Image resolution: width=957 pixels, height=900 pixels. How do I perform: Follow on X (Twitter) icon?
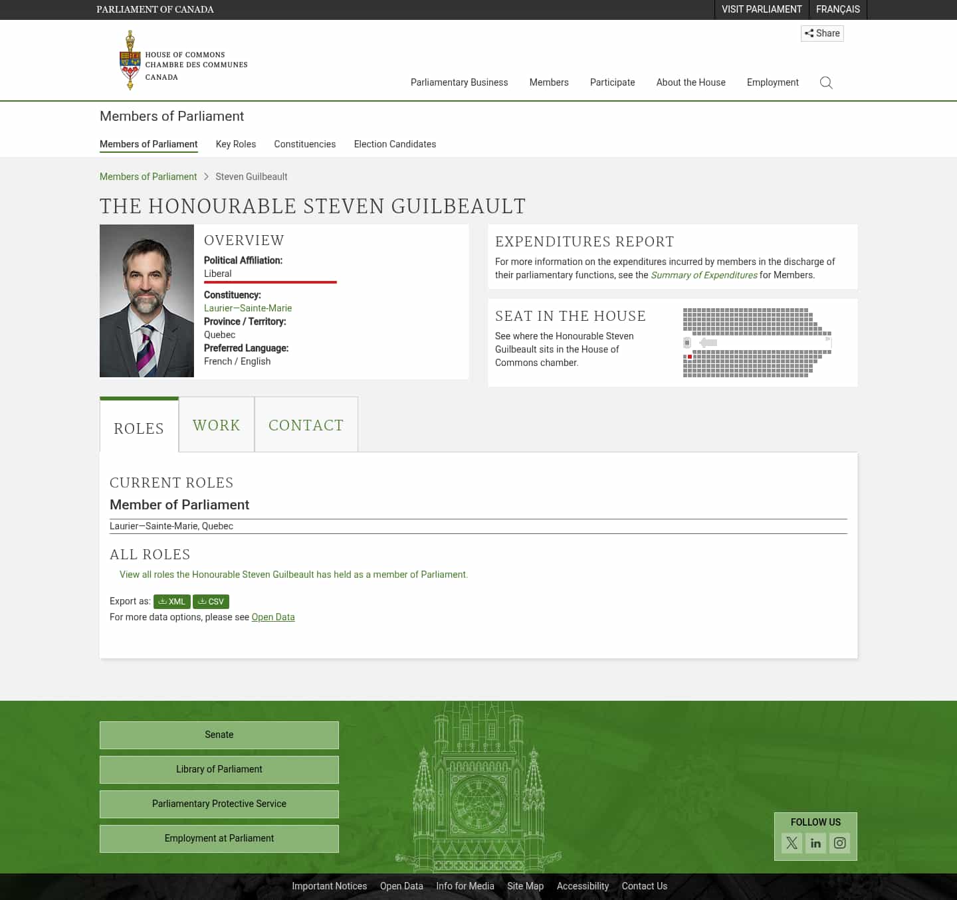pyautogui.click(x=792, y=842)
